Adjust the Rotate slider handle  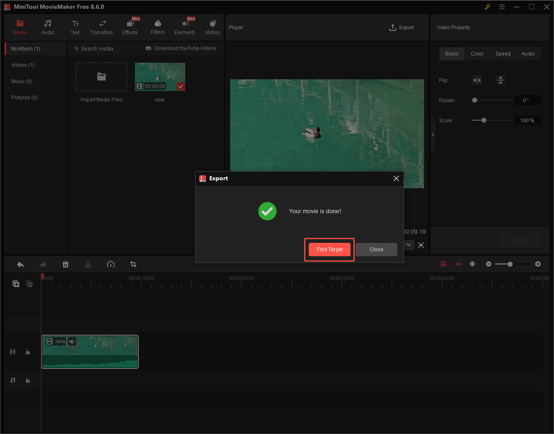(x=475, y=100)
